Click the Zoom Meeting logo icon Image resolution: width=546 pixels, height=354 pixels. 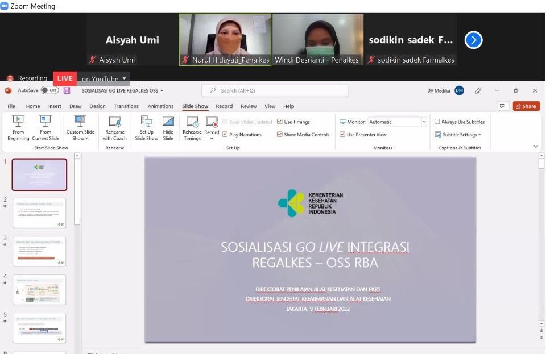(5, 6)
